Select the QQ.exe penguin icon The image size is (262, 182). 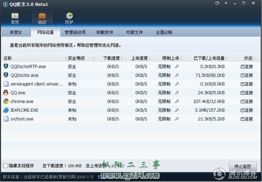click(x=6, y=93)
